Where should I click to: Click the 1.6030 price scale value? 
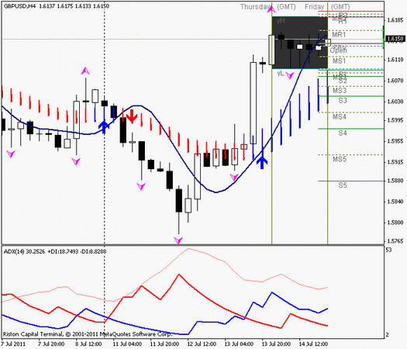(395, 102)
